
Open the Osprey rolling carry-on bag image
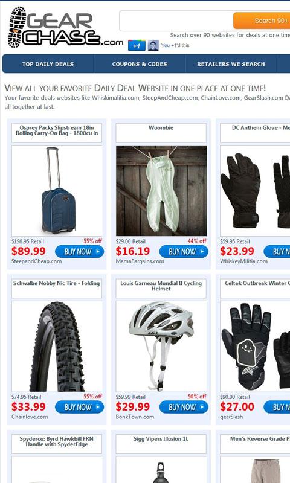57,191
